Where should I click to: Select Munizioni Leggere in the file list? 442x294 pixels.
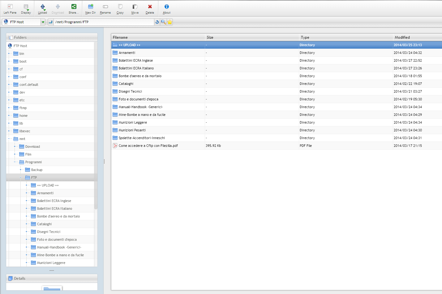point(277,122)
